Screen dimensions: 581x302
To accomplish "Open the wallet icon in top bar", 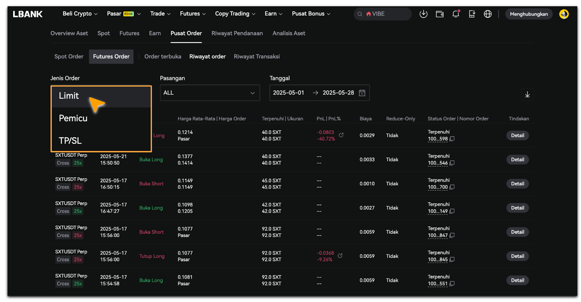I will coord(439,14).
